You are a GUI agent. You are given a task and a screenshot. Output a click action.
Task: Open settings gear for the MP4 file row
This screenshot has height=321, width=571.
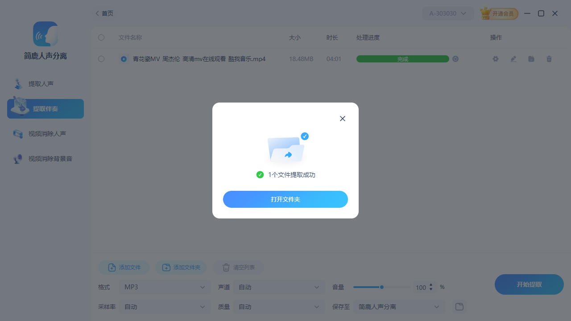495,58
